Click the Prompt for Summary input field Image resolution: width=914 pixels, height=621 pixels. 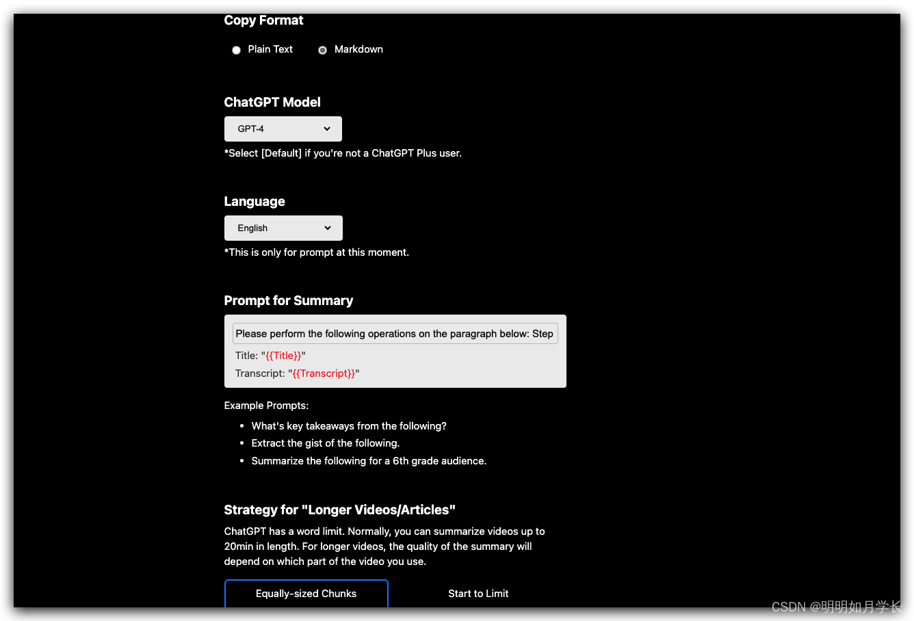[x=395, y=334]
